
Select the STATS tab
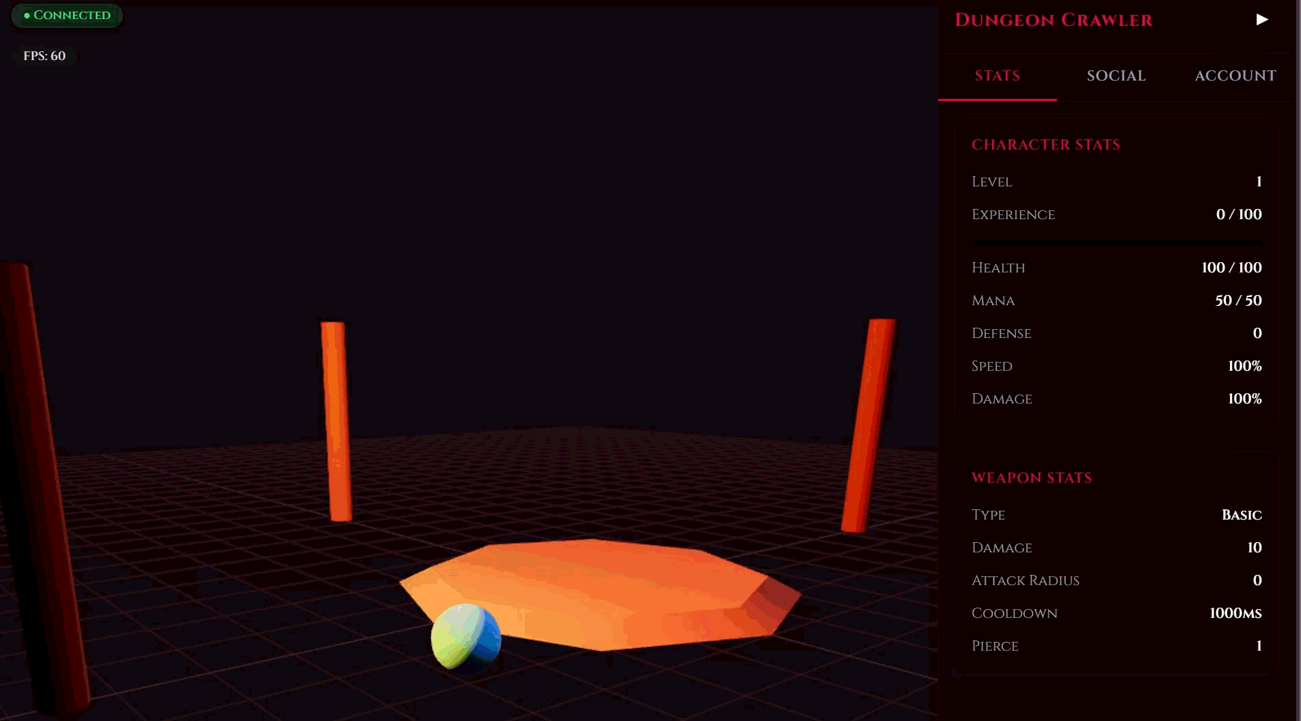[x=997, y=76]
